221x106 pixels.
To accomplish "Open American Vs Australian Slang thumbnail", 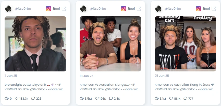I will click(x=110, y=44).
